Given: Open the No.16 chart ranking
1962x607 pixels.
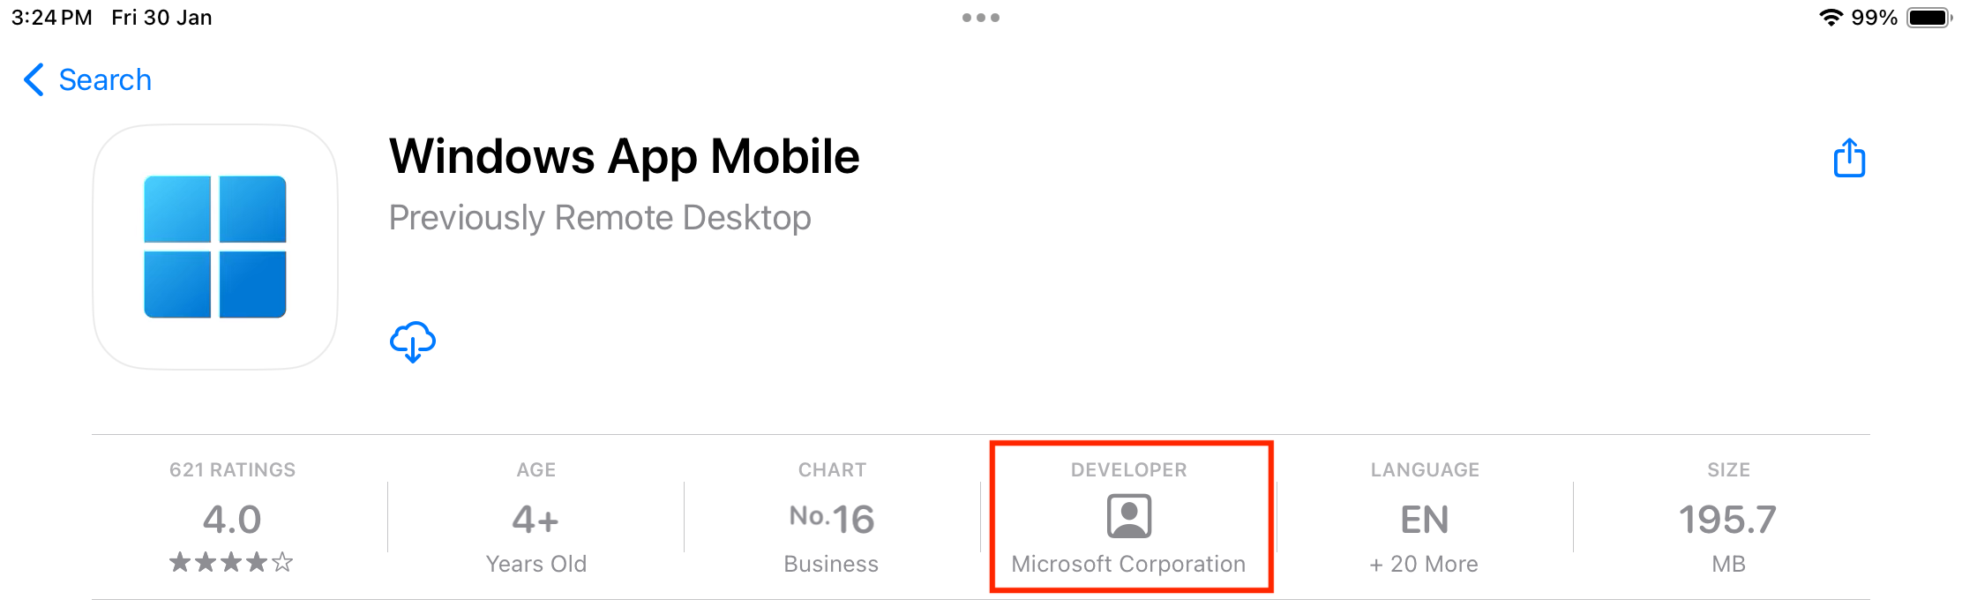Looking at the screenshot, I should click(x=832, y=519).
